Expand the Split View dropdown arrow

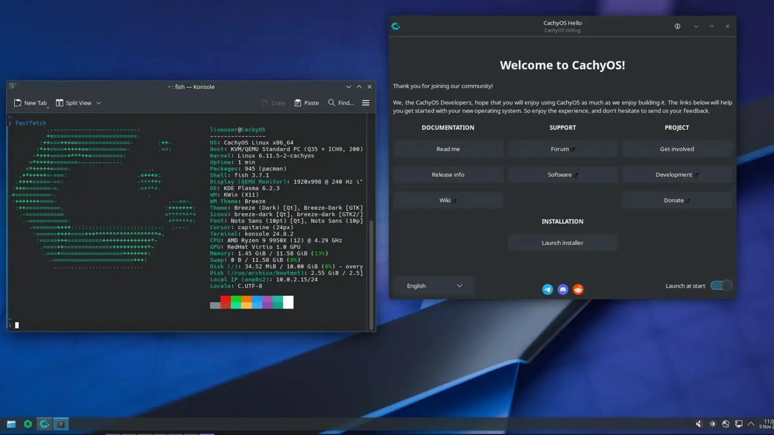coord(99,103)
